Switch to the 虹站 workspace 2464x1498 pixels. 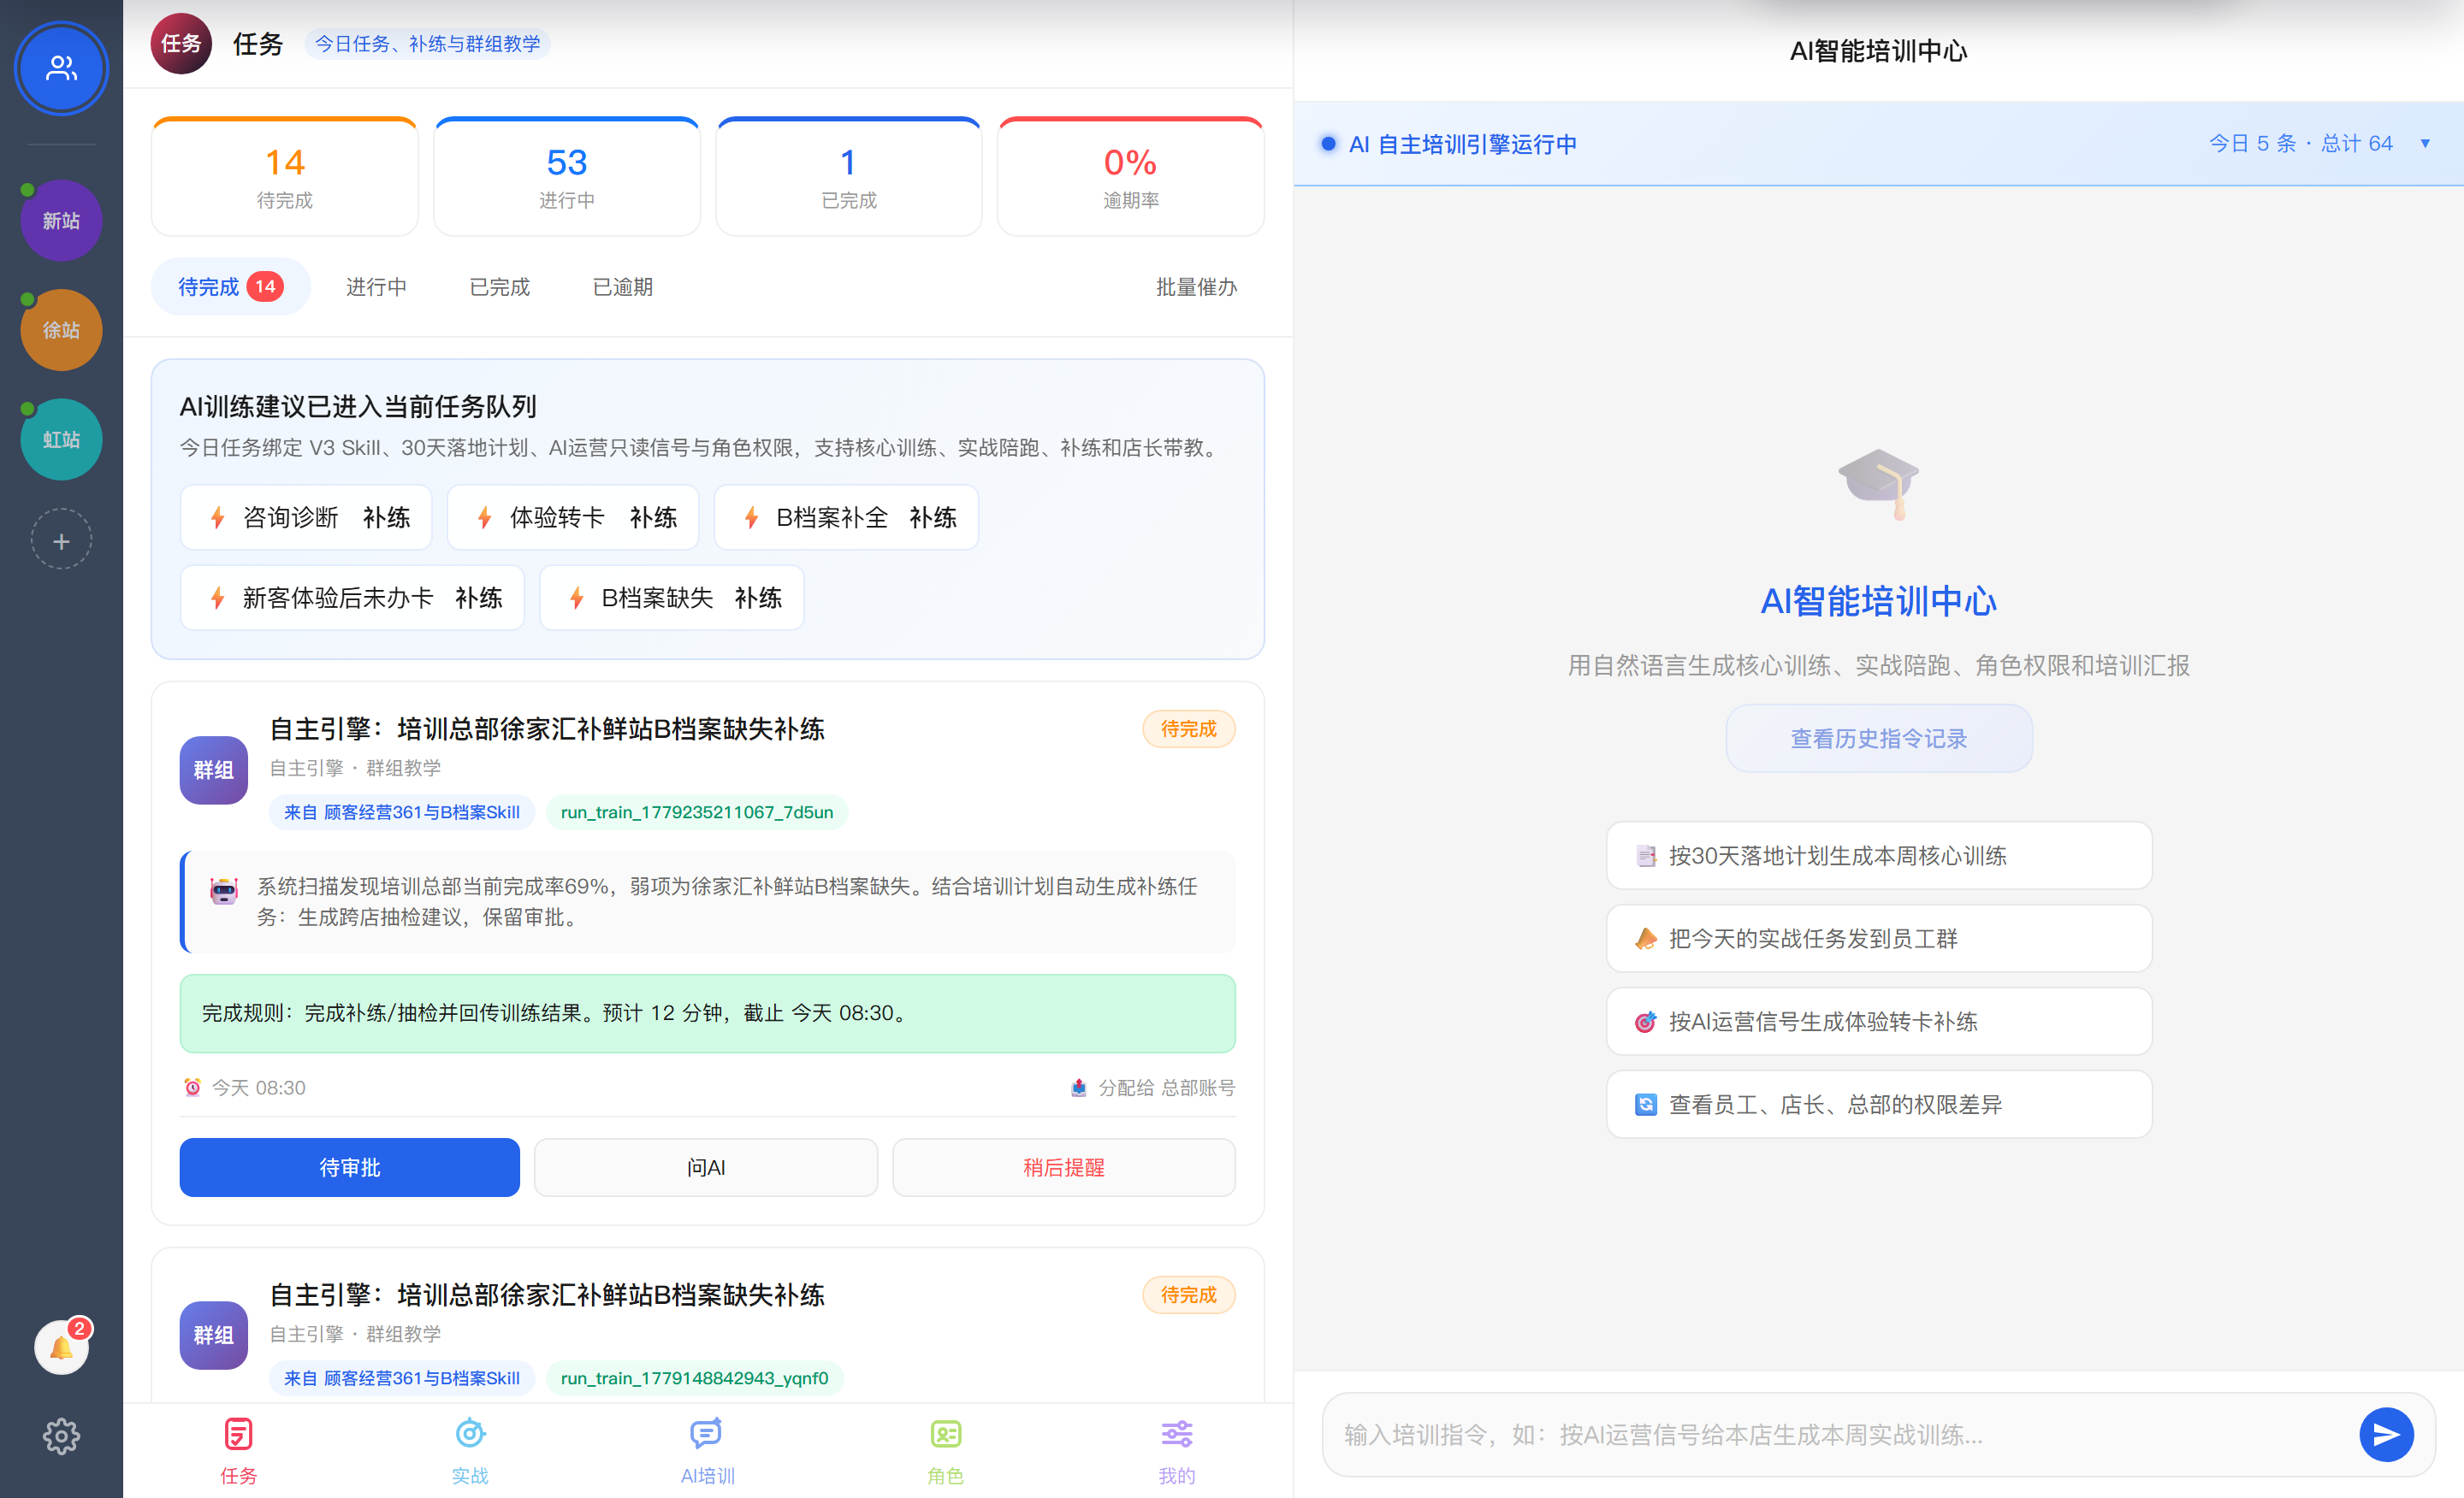coord(61,439)
